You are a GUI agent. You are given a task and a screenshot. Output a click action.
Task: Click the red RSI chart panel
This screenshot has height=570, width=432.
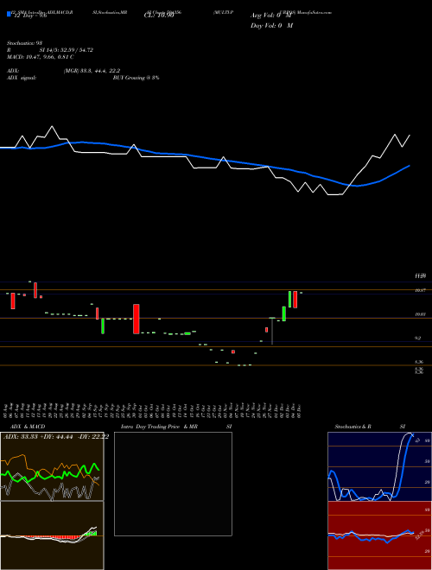(x=379, y=535)
